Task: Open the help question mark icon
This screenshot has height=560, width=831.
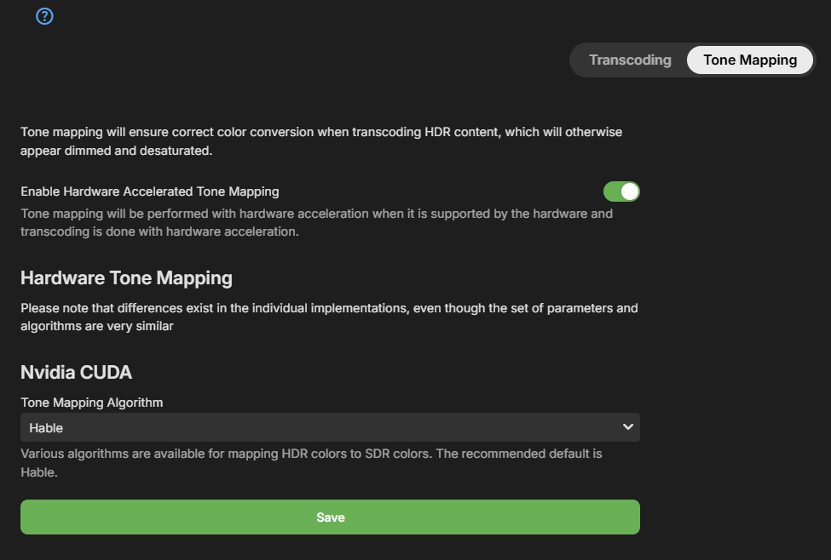Action: click(x=45, y=16)
